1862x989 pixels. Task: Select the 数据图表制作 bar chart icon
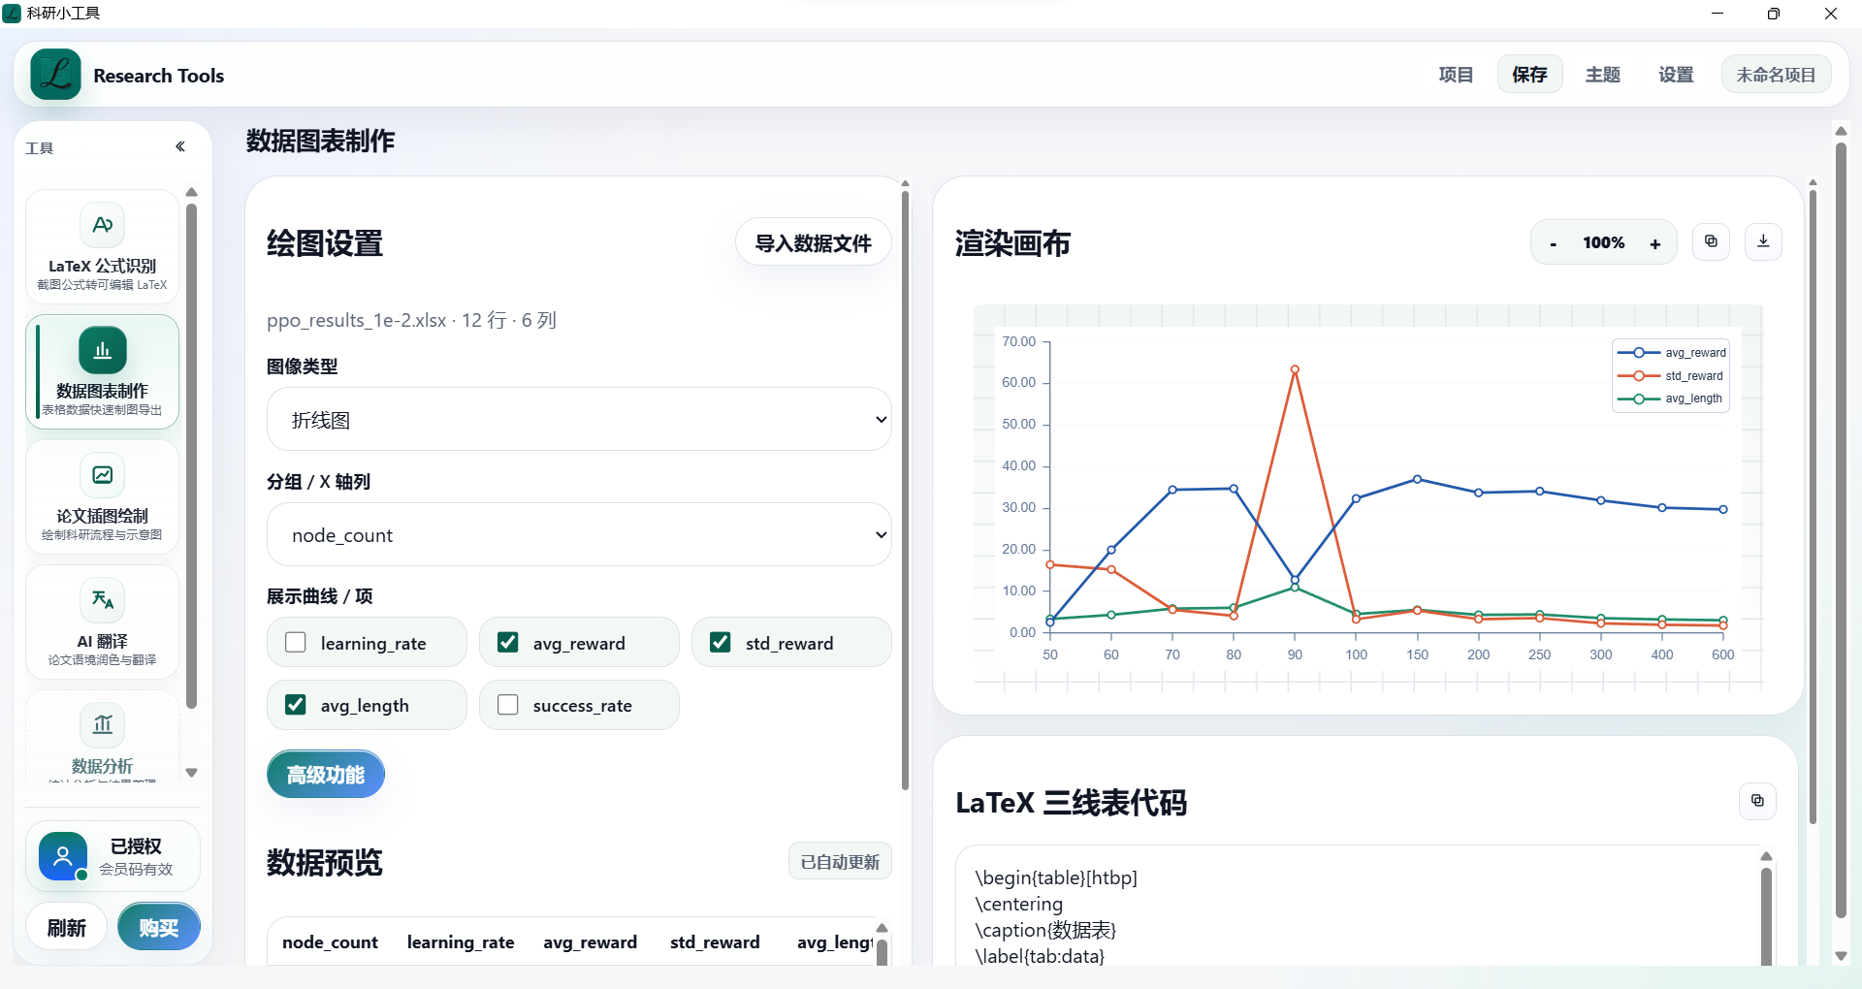[102, 350]
